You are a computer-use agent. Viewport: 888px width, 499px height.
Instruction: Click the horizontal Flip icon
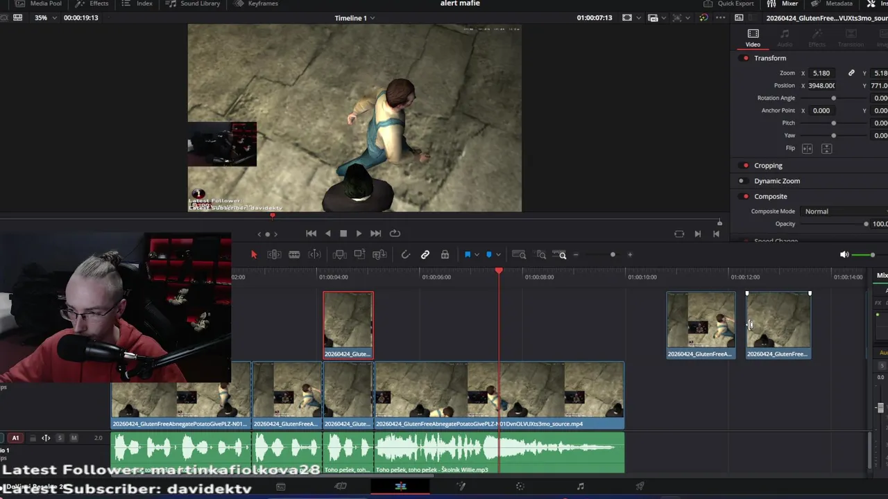pos(807,149)
